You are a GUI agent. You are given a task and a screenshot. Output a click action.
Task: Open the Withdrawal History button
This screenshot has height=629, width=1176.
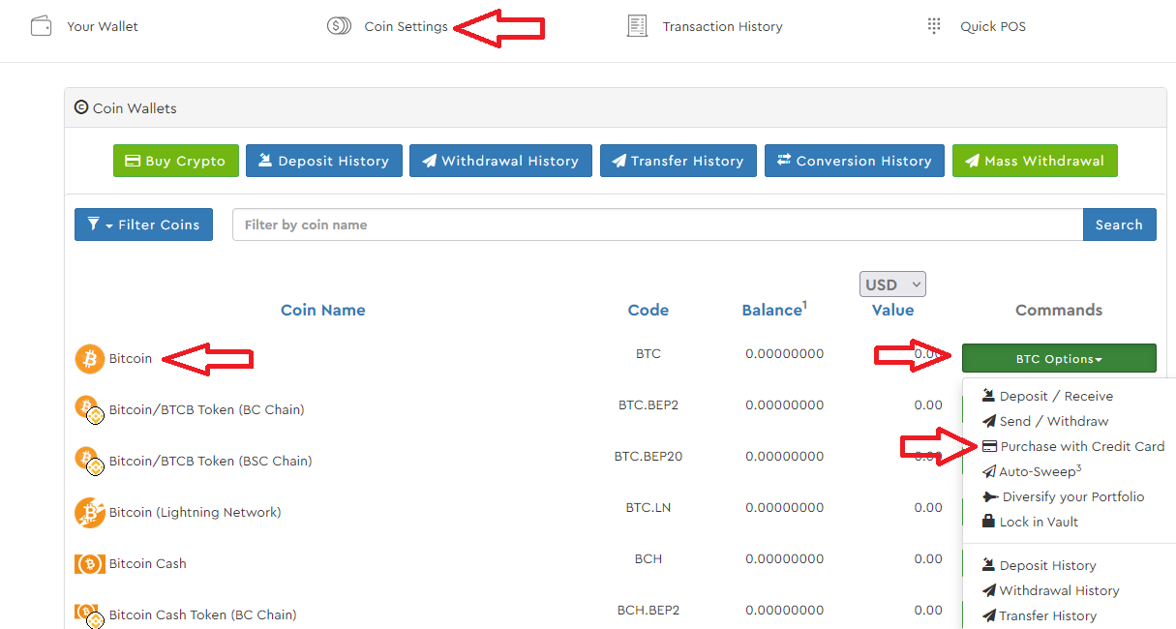[x=499, y=161]
